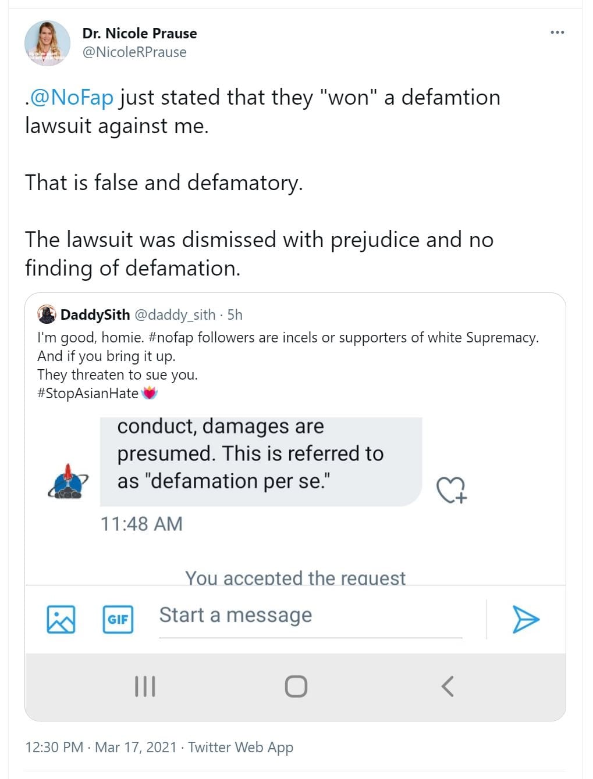This screenshot has width=593, height=779.
Task: Click the rocket planet sender avatar
Action: [x=68, y=482]
